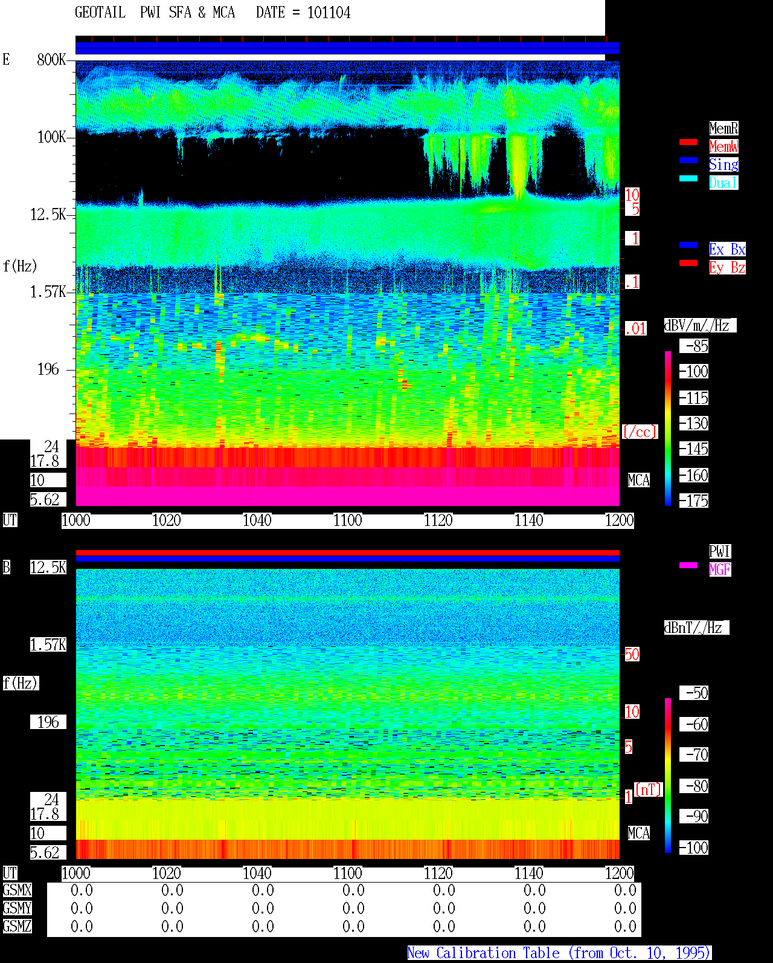Click the -70 color scale value
The height and width of the screenshot is (963, 773).
coord(694,754)
